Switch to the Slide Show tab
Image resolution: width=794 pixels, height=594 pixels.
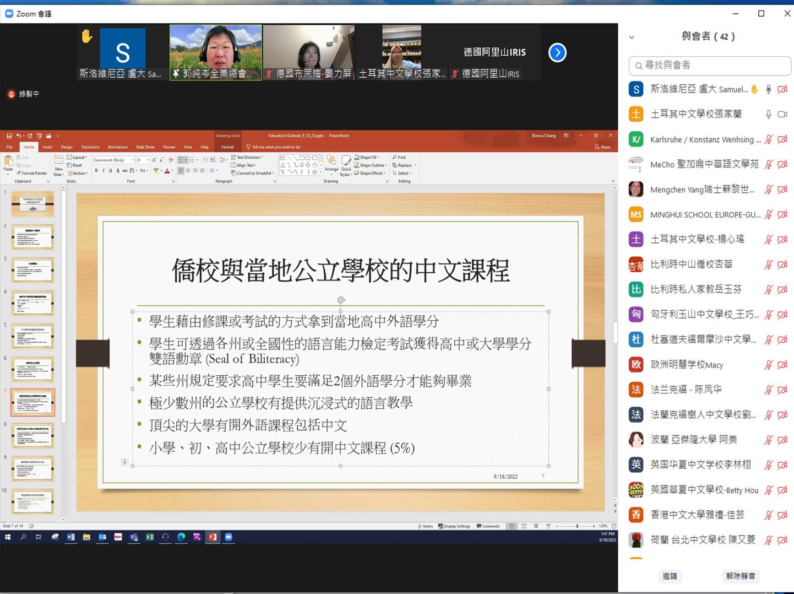tap(145, 147)
